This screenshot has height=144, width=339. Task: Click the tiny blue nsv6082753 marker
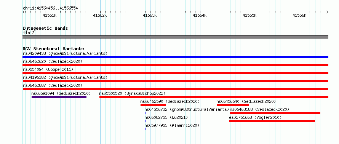[145, 121]
